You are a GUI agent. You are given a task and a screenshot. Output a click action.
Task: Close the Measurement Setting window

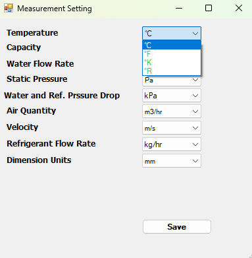pyautogui.click(x=239, y=9)
